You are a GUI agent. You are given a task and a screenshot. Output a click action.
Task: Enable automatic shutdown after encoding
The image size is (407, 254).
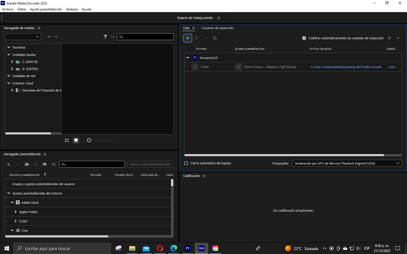tap(186, 163)
